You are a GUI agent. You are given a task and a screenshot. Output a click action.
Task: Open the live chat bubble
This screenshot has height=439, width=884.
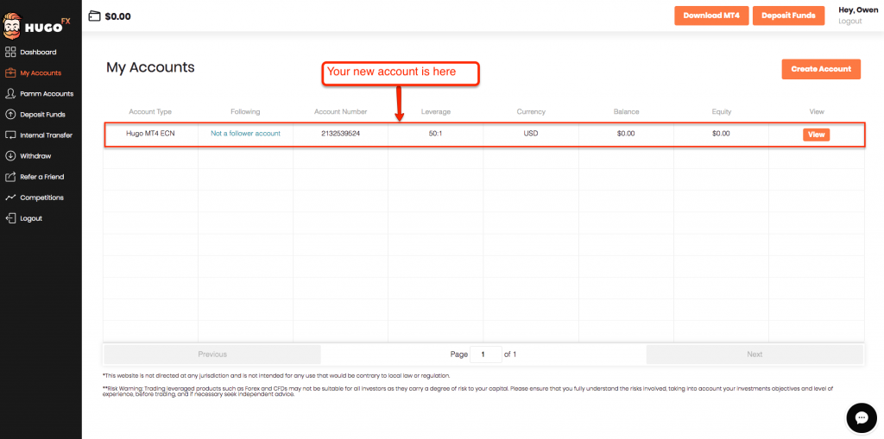[862, 417]
